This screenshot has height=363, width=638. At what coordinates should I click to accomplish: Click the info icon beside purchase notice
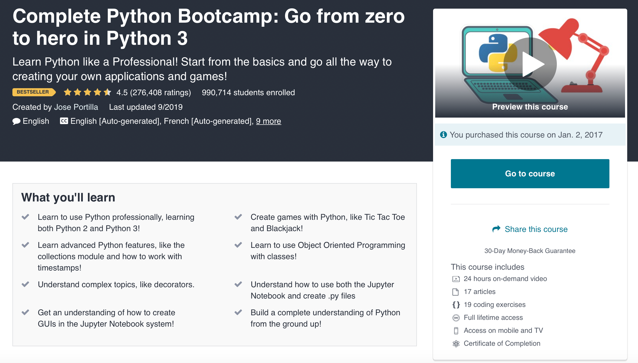443,135
